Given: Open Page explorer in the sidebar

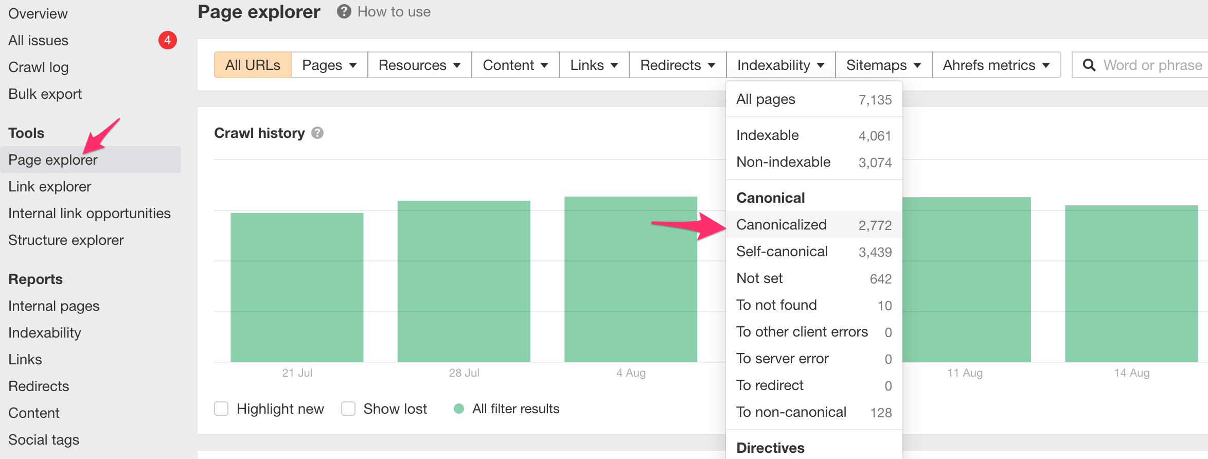Looking at the screenshot, I should (x=91, y=160).
